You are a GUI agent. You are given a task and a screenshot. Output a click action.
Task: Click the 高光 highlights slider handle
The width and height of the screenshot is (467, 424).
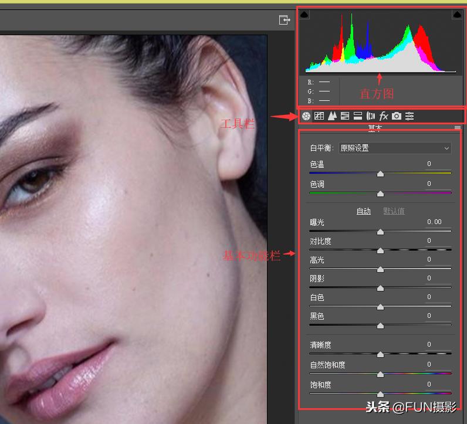click(x=380, y=269)
